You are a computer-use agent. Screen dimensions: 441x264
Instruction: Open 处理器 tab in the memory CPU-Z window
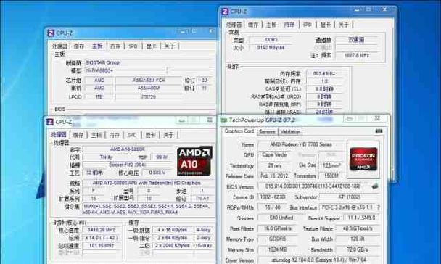[x=234, y=25]
